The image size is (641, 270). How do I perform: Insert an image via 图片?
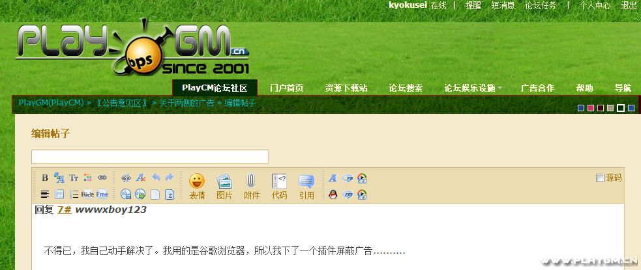[224, 185]
